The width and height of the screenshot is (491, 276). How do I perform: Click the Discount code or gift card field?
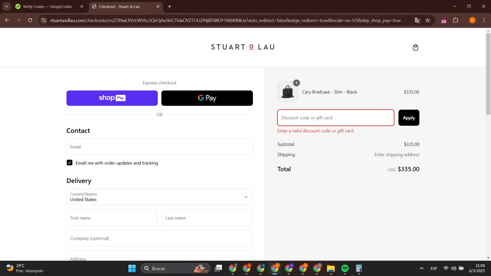[336, 118]
